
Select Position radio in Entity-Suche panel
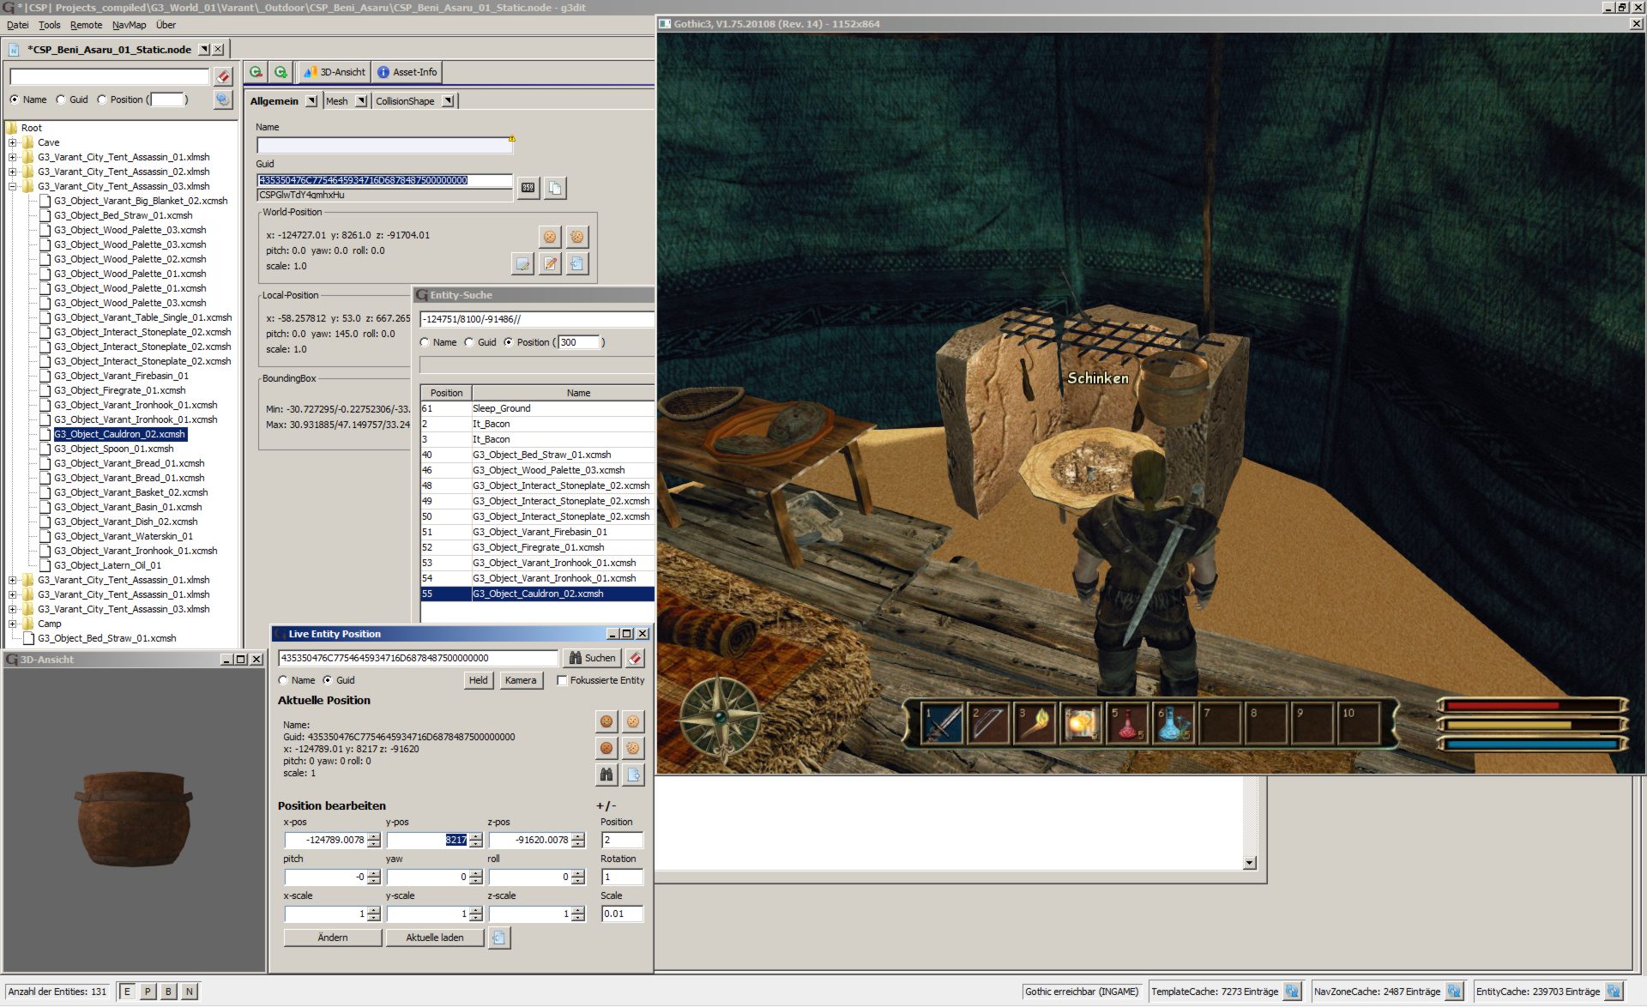[509, 342]
